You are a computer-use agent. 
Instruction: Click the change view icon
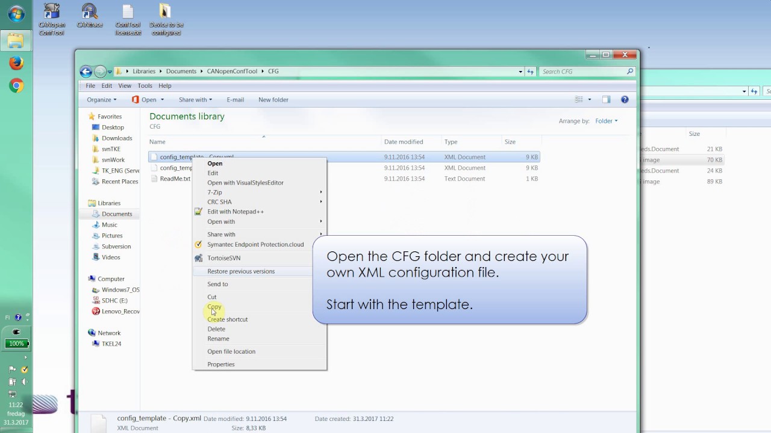tap(579, 100)
